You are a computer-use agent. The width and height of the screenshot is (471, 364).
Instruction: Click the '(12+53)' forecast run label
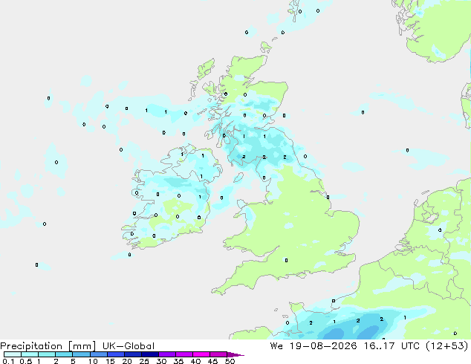pyautogui.click(x=447, y=346)
